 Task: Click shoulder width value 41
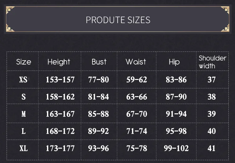212,148
